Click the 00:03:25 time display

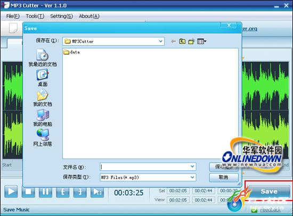click(129, 193)
